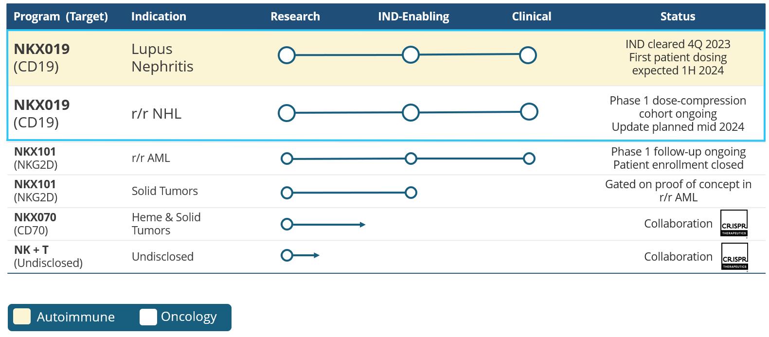
Task: Select the Indication column header
Action: click(x=159, y=17)
